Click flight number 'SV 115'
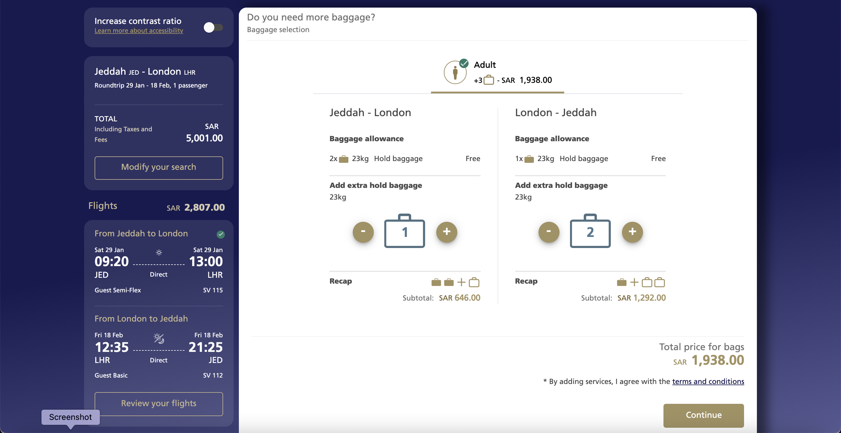841x433 pixels. 213,290
